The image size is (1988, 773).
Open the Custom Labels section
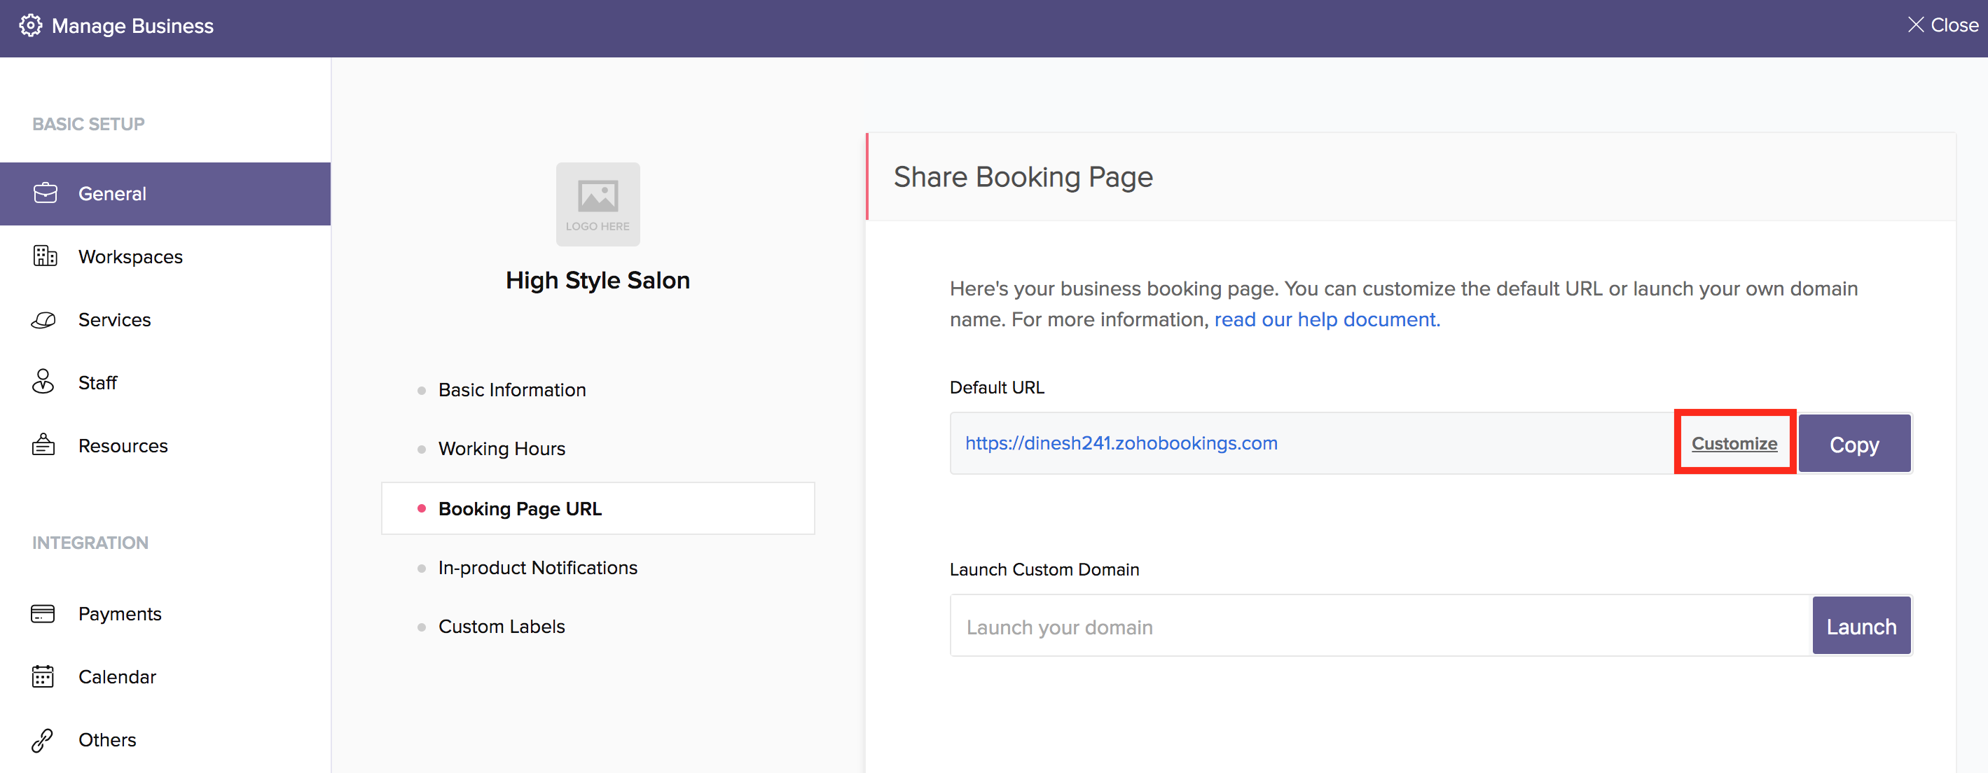click(502, 627)
